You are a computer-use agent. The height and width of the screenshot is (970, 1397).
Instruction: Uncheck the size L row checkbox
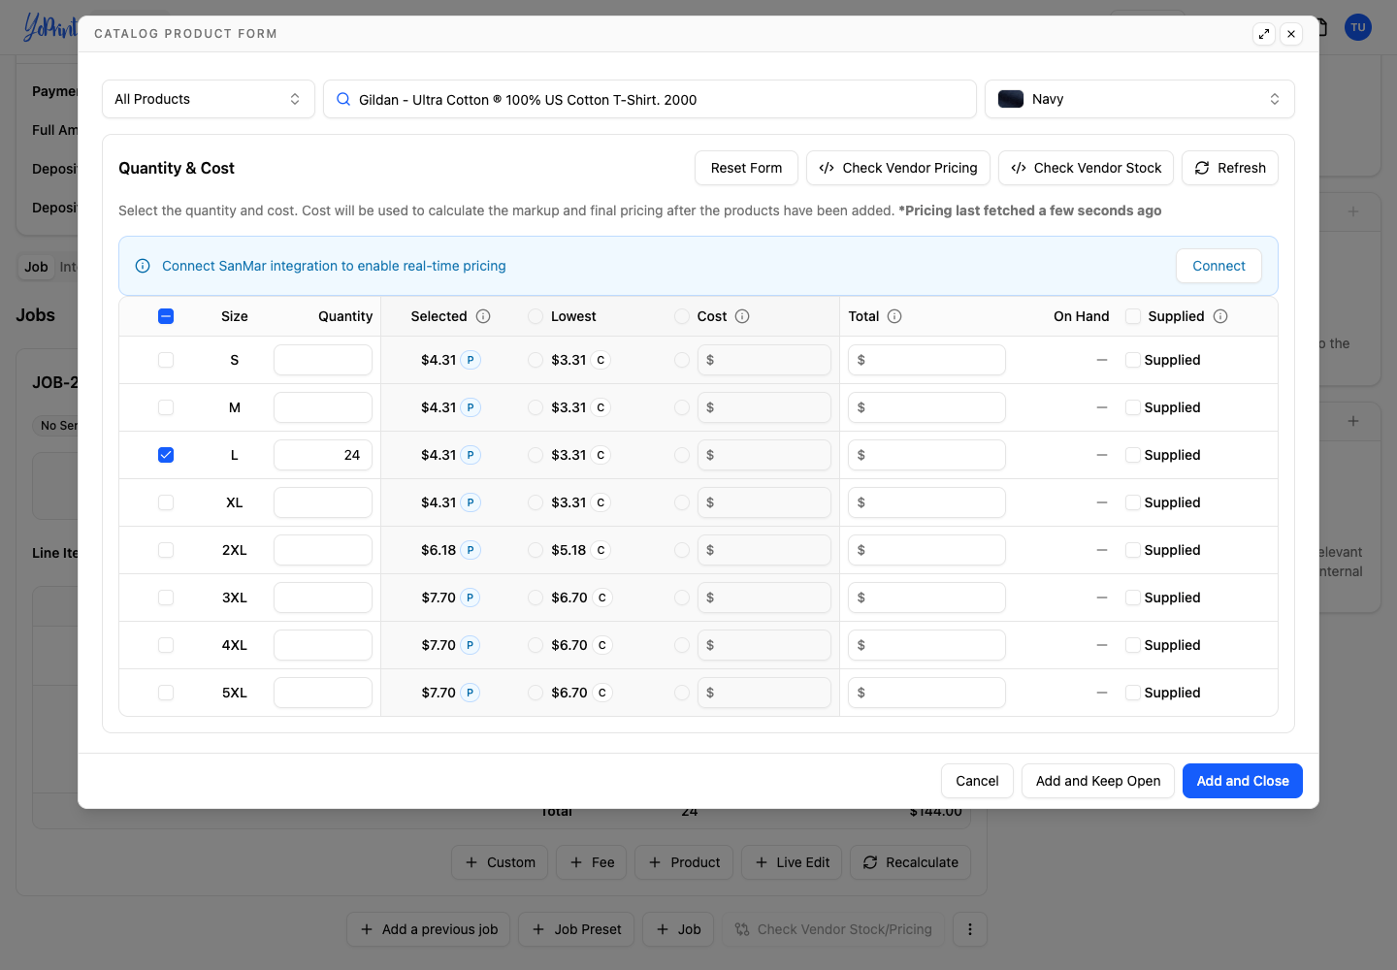coord(166,455)
